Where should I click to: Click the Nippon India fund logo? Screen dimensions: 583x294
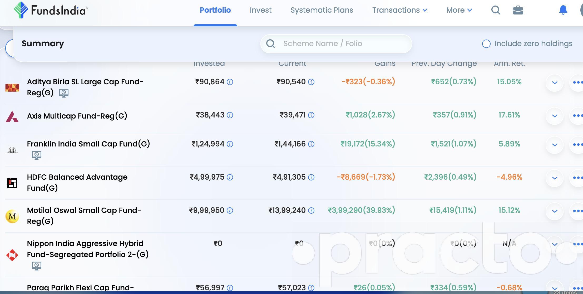point(12,255)
